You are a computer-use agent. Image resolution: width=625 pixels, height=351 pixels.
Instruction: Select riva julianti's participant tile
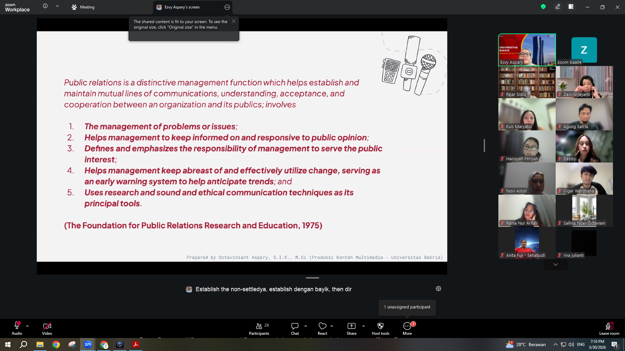[x=584, y=243]
